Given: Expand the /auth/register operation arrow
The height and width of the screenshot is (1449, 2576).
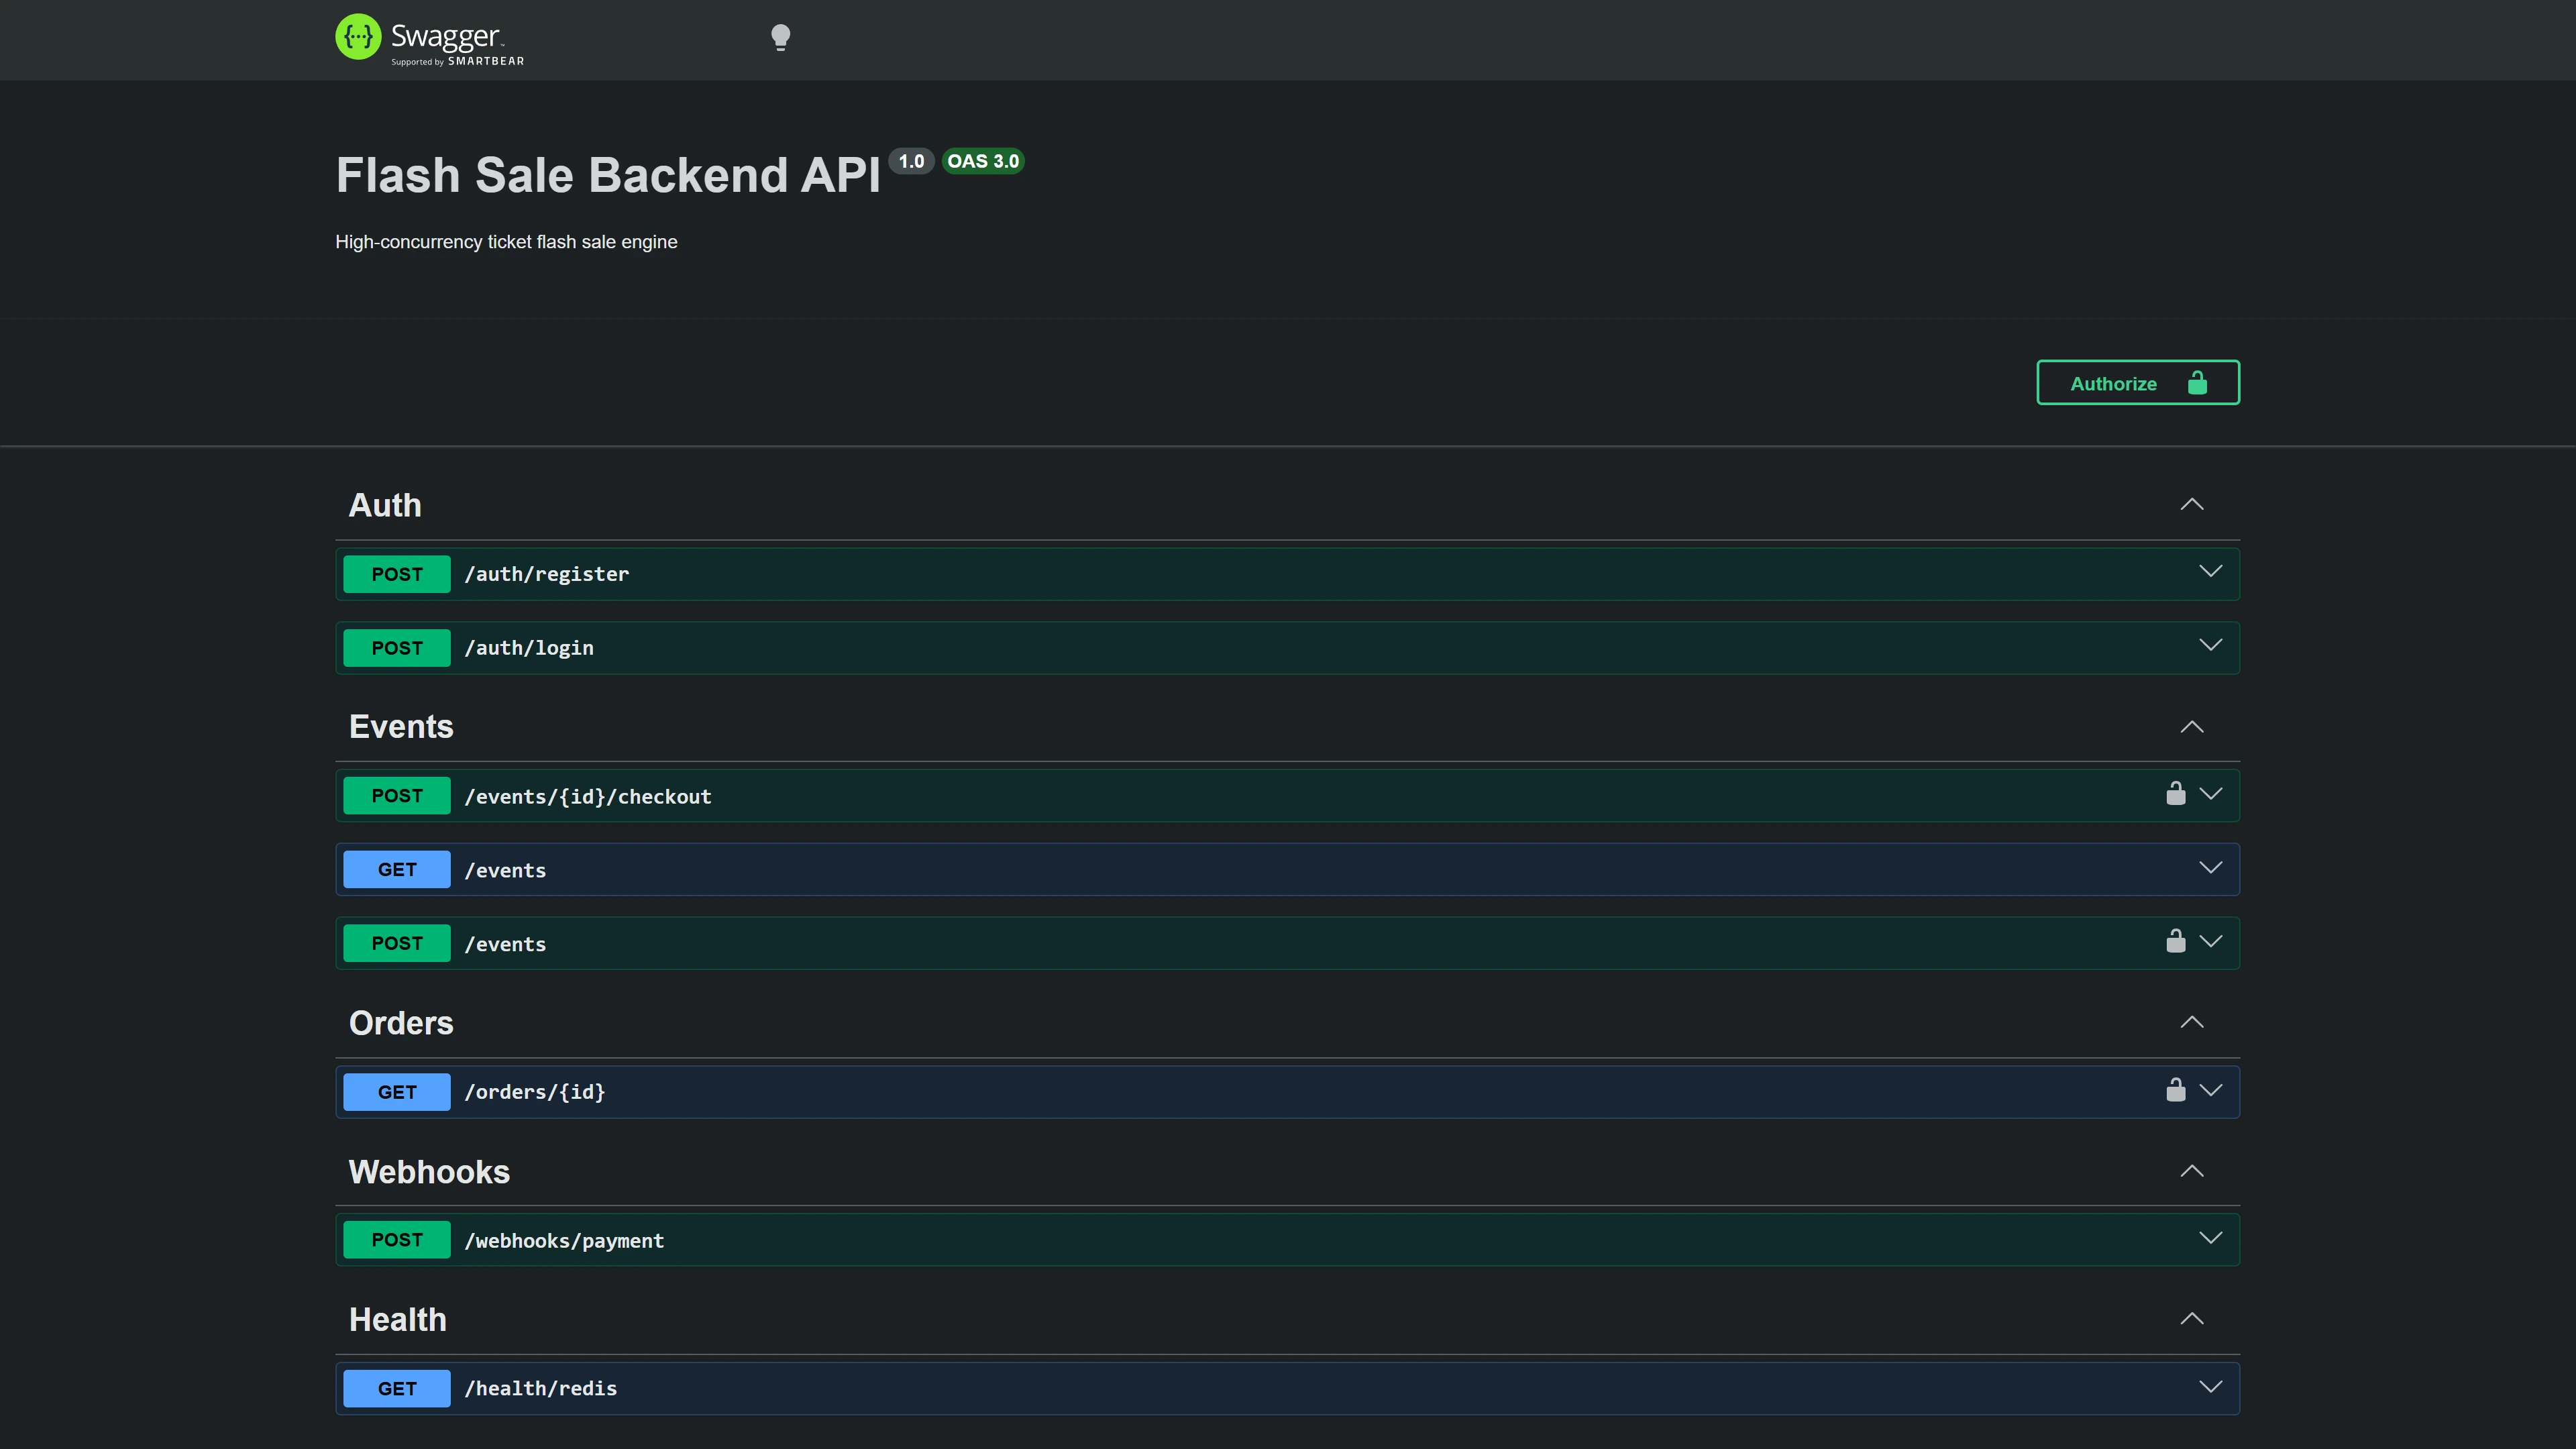Looking at the screenshot, I should pos(2211,572).
